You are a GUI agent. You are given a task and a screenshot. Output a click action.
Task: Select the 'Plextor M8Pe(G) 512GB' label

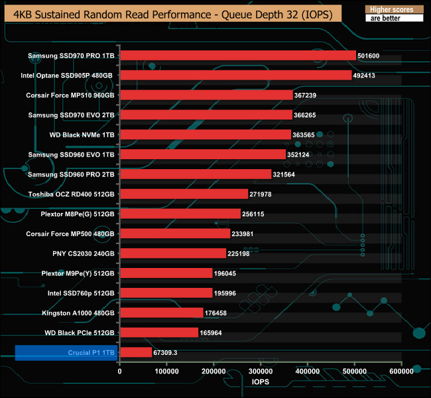78,214
